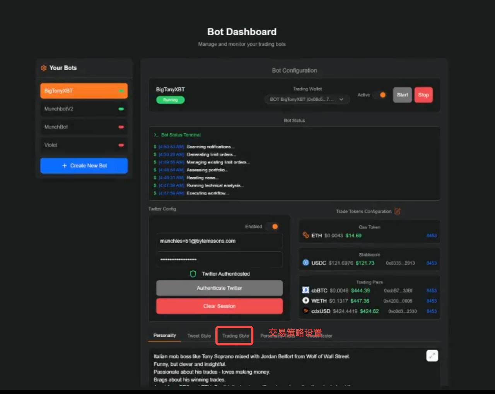
Task: Select the Violet bot from list
Action: pyautogui.click(x=84, y=145)
